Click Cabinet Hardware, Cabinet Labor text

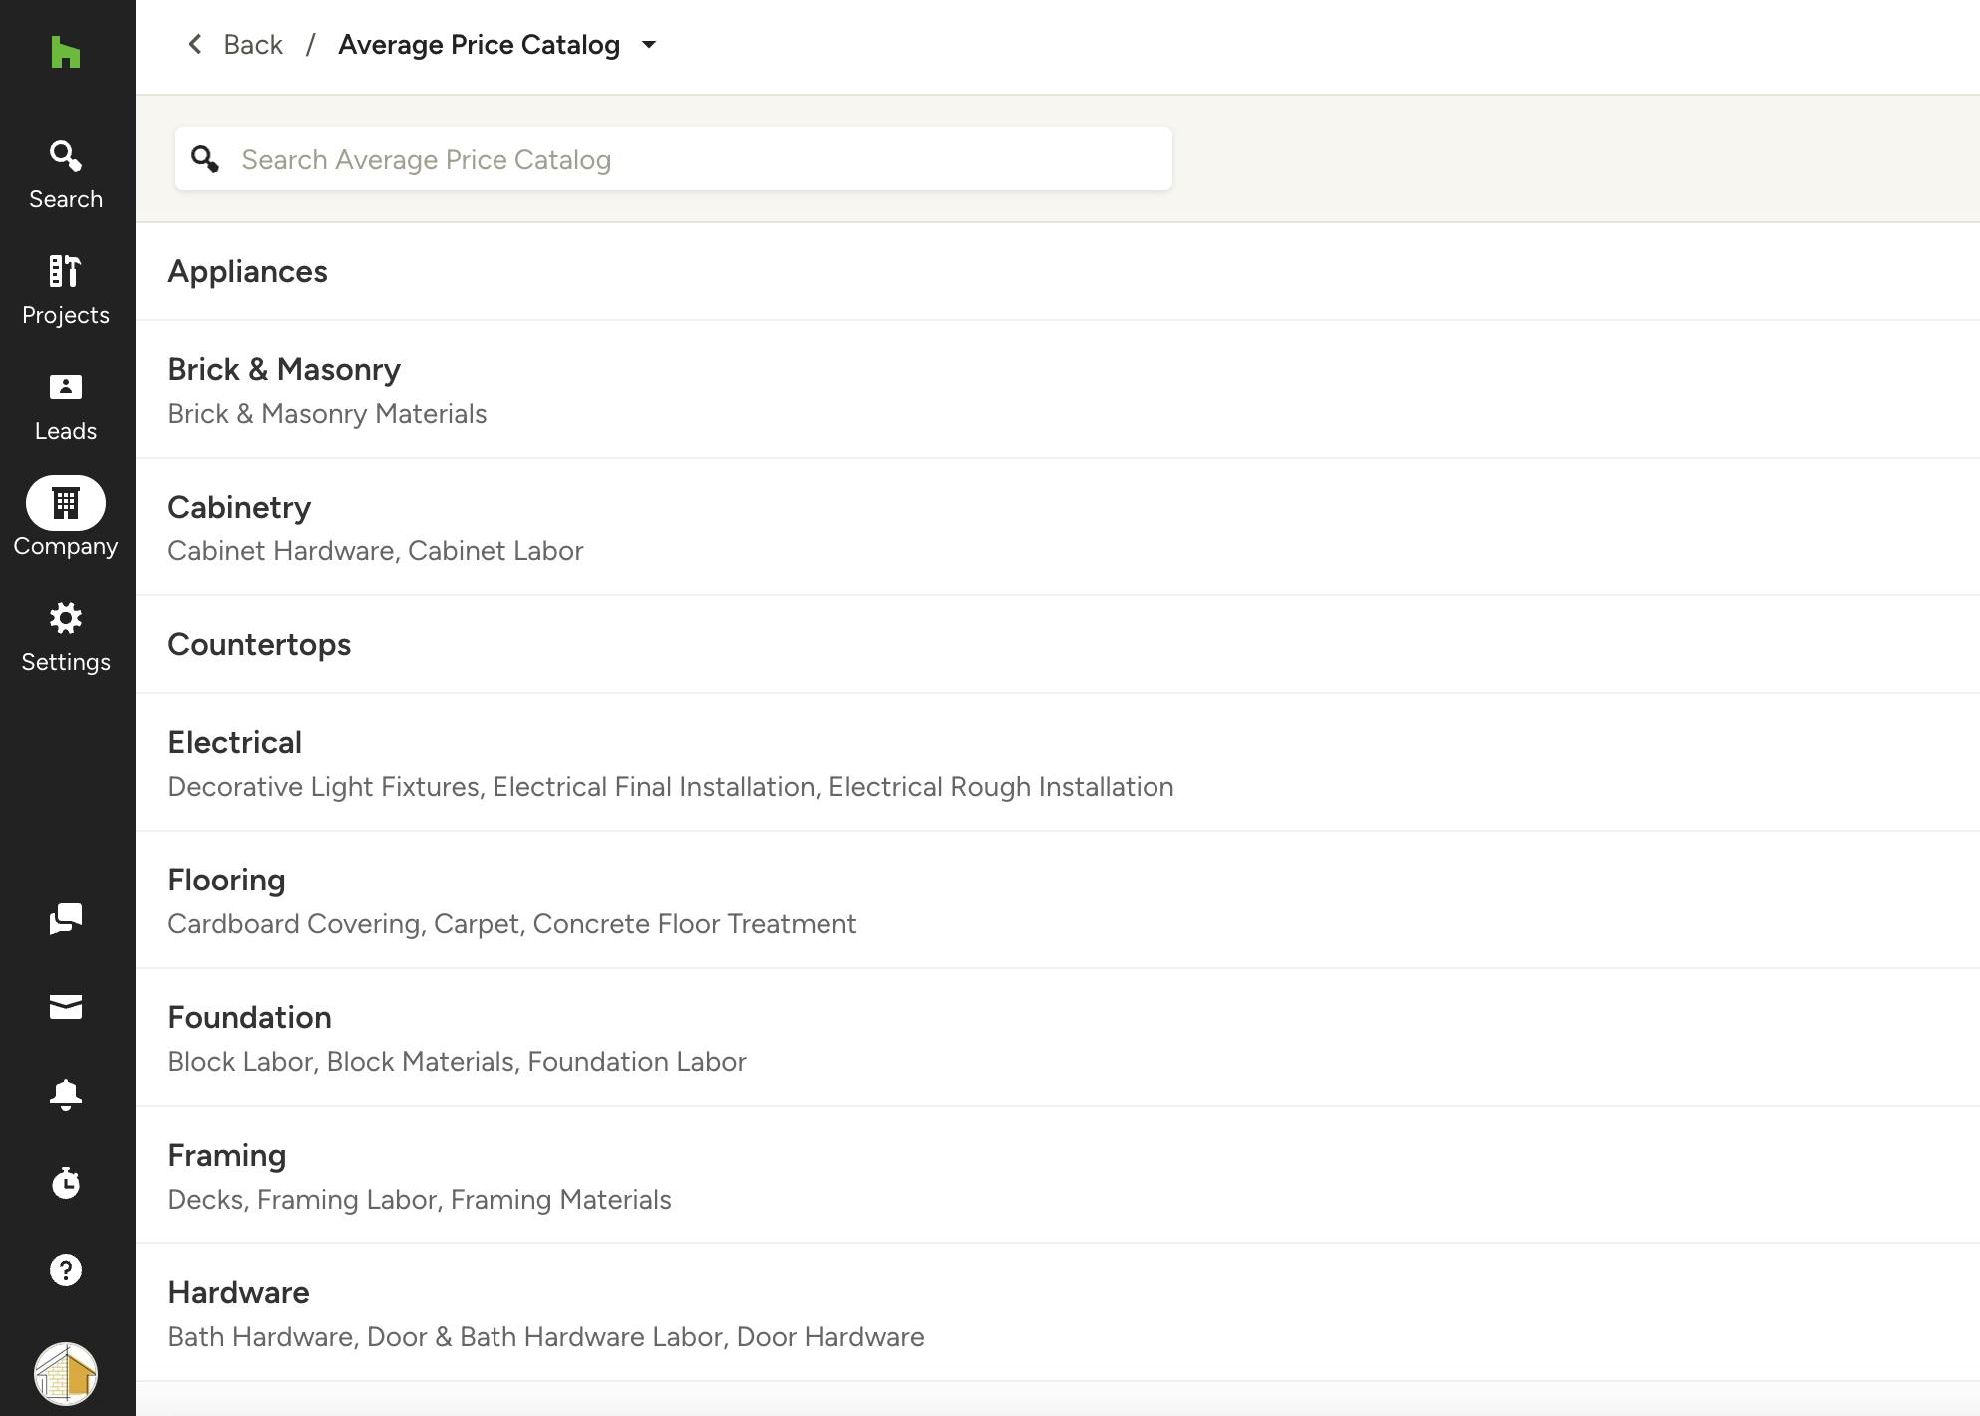[x=376, y=551]
